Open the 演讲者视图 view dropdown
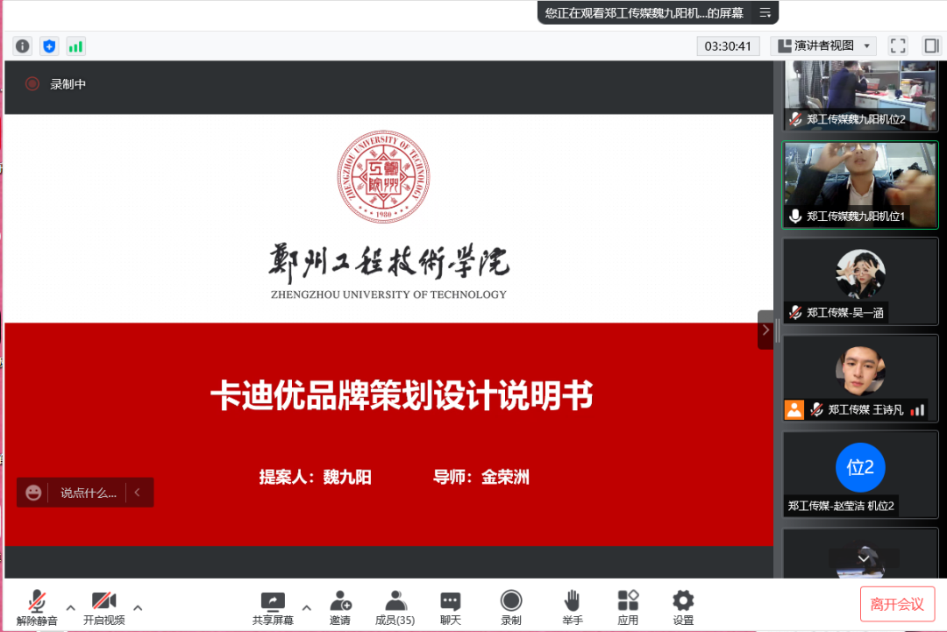 [823, 46]
